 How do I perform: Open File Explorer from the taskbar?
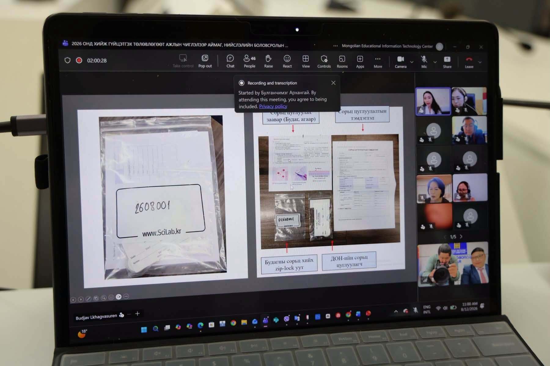click(x=244, y=322)
